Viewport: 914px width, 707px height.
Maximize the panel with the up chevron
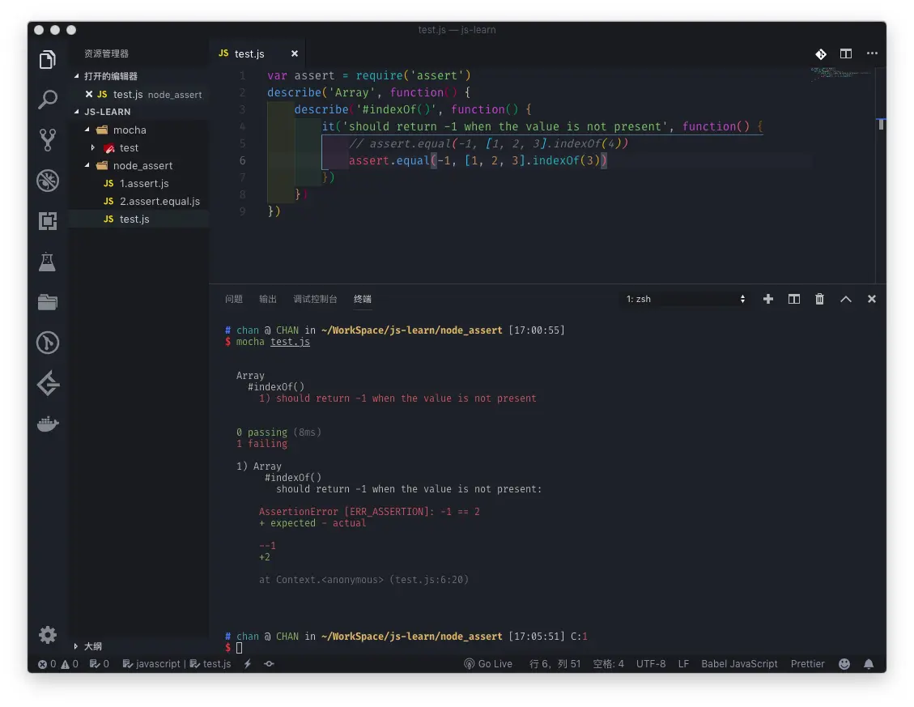click(x=846, y=299)
